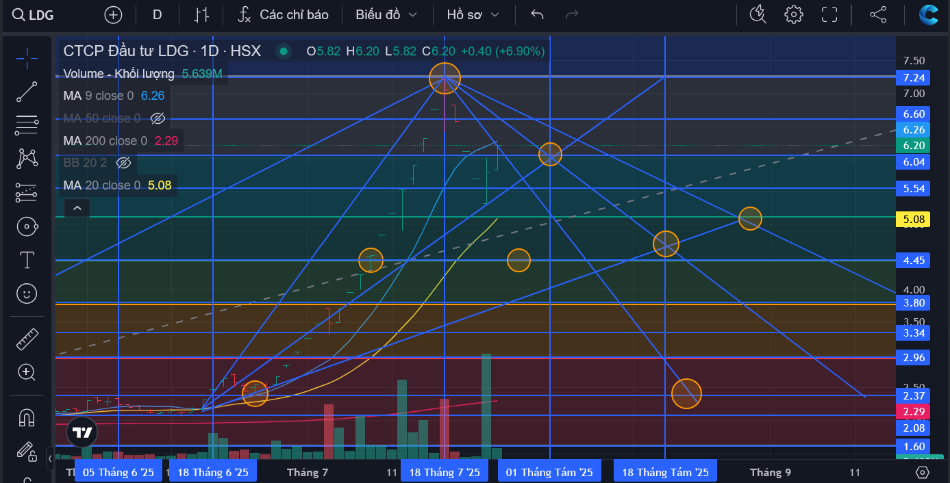Add a symbol to compare

[113, 14]
